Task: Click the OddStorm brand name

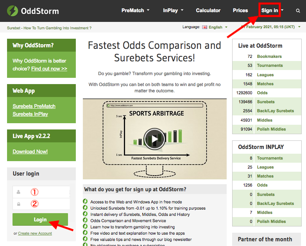Action: click(40, 11)
